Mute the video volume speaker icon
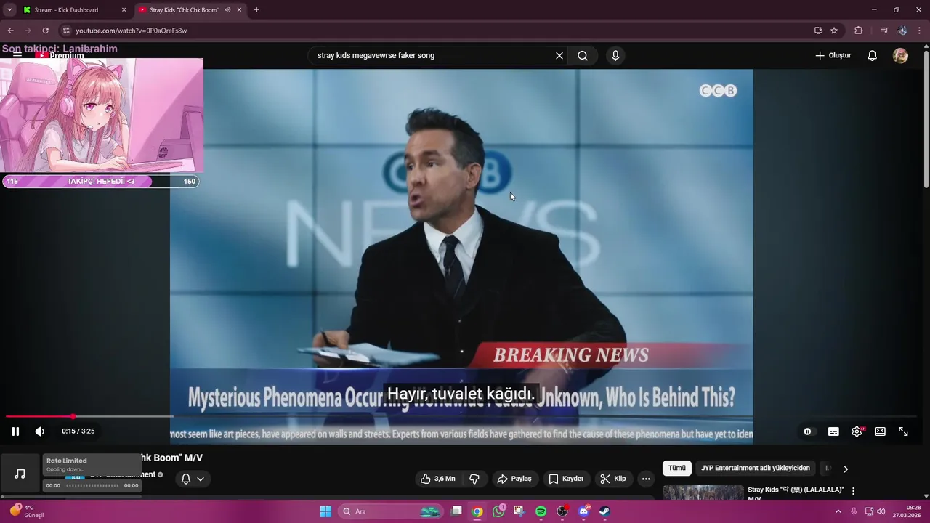This screenshot has width=930, height=523. [x=40, y=431]
